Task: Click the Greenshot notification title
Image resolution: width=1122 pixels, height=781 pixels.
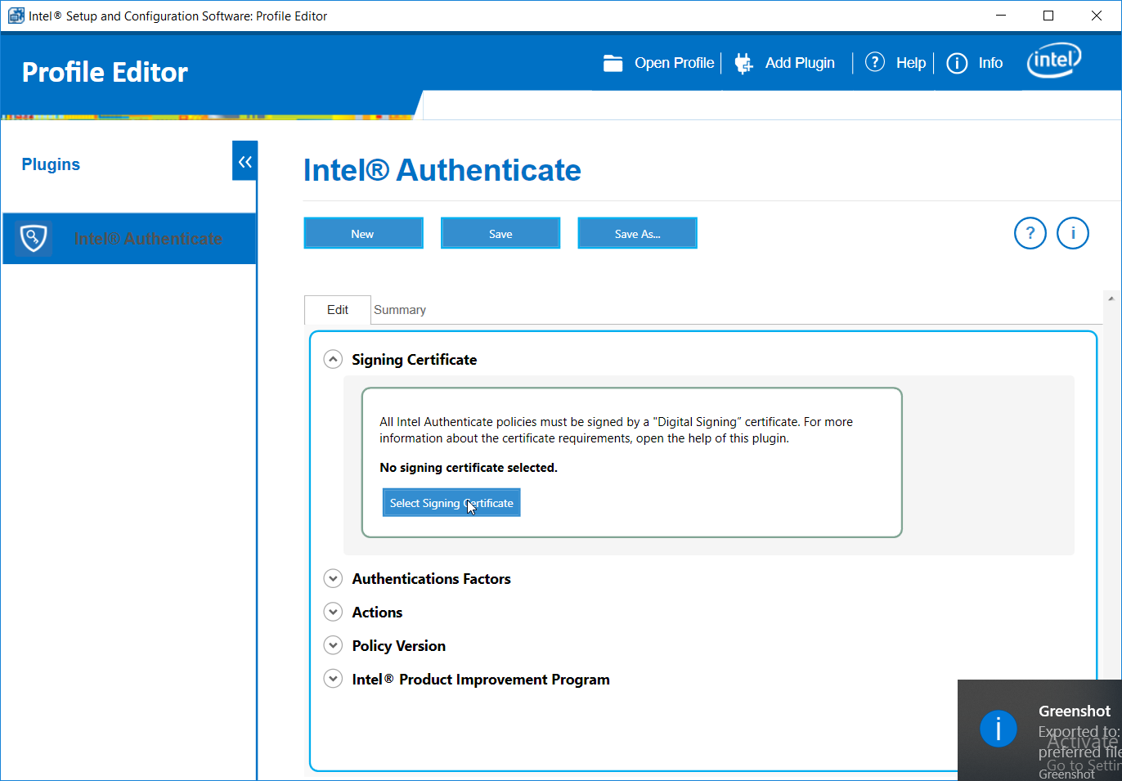Action: (x=1075, y=711)
